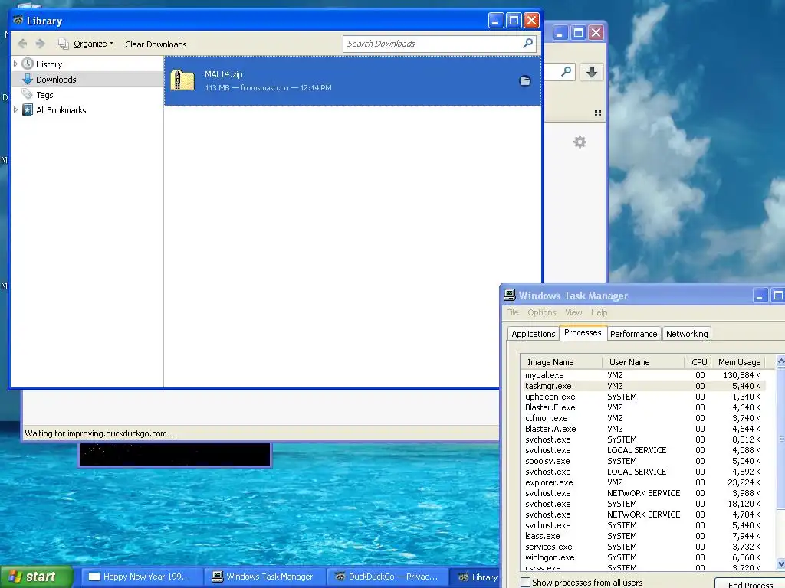The width and height of the screenshot is (785, 588).
Task: Switch to the Performance tab
Action: pyautogui.click(x=633, y=334)
